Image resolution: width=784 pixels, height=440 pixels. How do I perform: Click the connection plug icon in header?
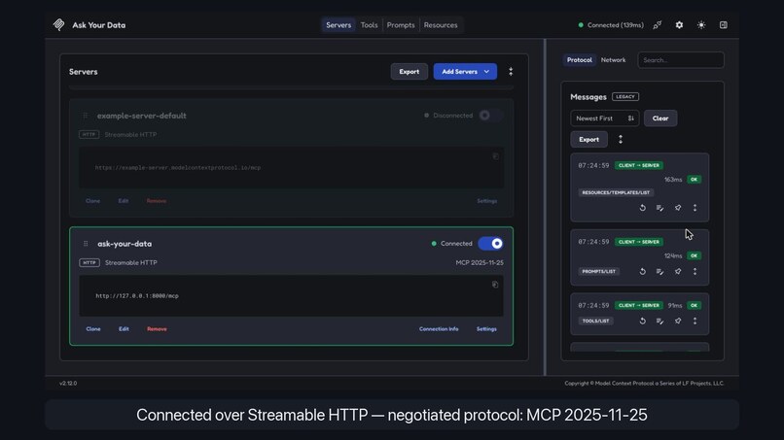click(x=658, y=25)
